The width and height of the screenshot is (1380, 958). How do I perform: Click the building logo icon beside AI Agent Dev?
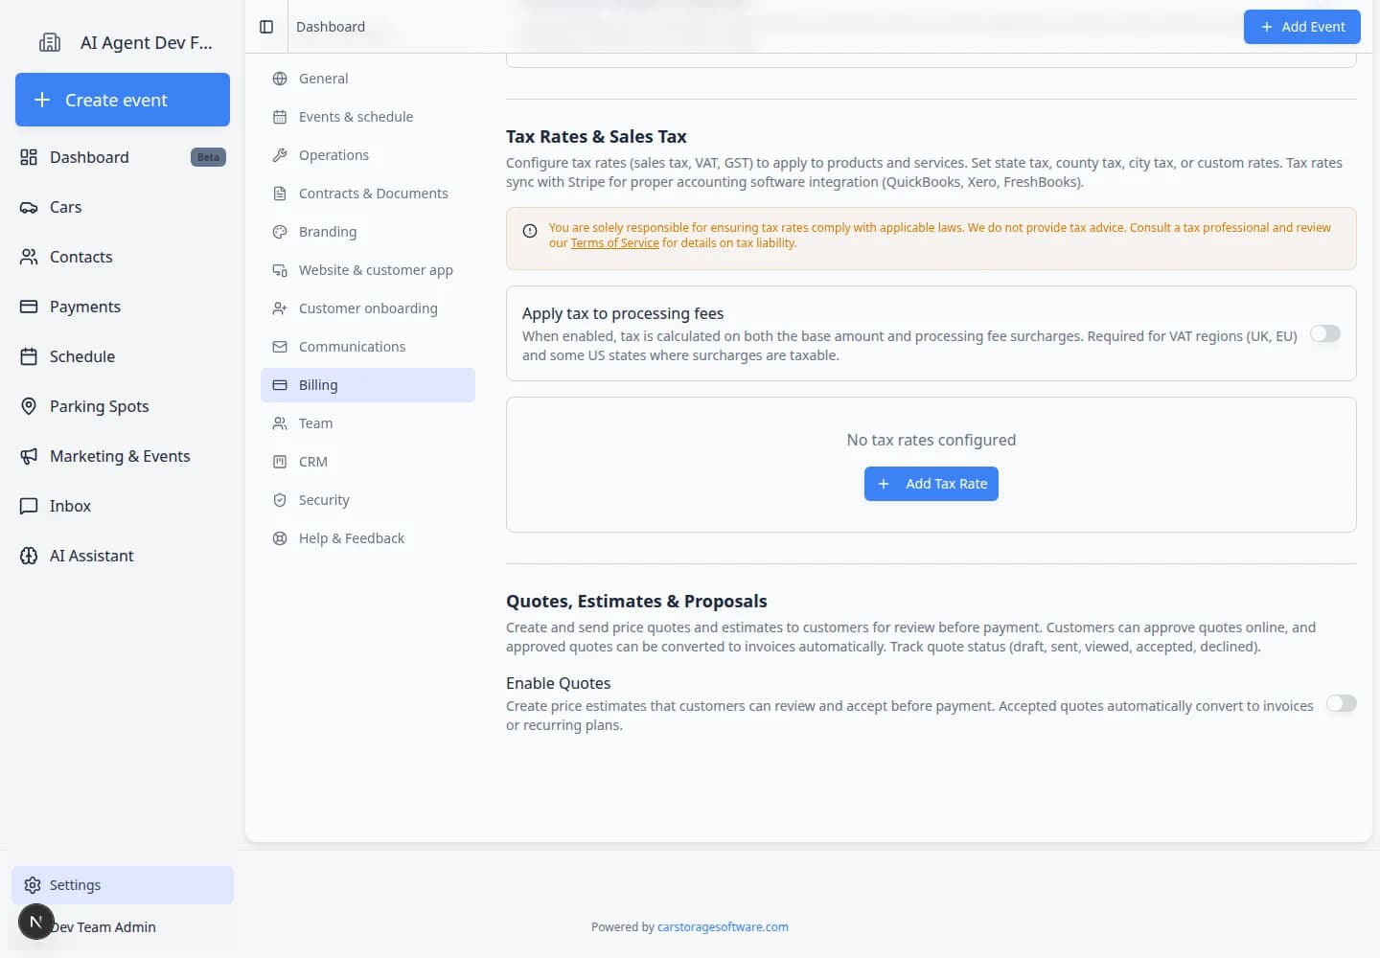(50, 42)
